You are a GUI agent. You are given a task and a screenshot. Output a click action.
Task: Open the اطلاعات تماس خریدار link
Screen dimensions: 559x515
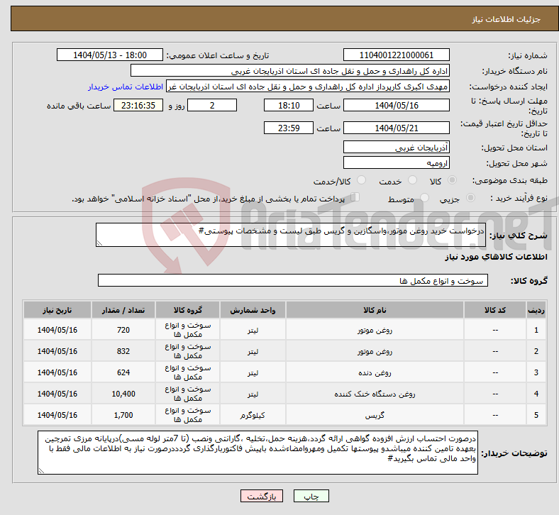126,87
